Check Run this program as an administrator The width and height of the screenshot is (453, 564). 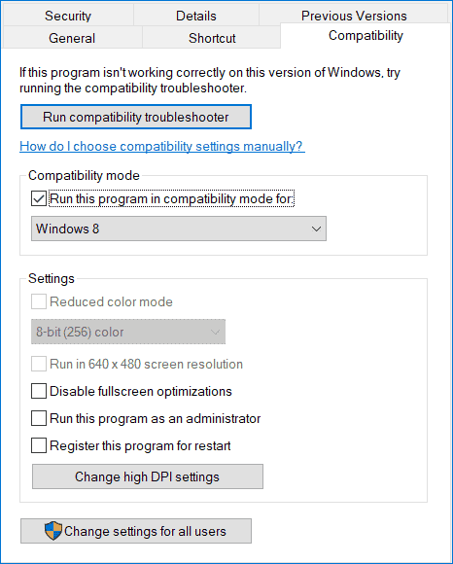point(39,418)
